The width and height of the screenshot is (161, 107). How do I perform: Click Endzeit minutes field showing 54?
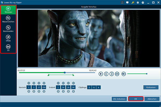63,87
